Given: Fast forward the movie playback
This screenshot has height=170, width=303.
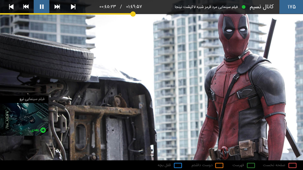Looking at the screenshot, I should point(57,7).
